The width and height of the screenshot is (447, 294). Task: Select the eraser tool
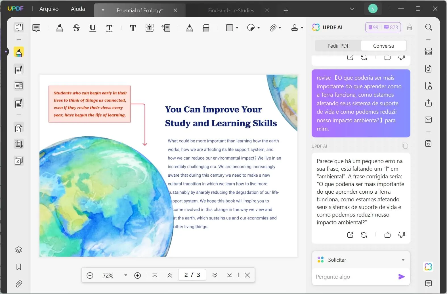206,28
